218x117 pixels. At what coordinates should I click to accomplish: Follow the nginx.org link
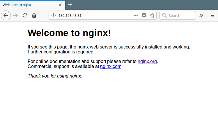tap(147, 61)
